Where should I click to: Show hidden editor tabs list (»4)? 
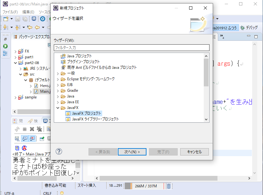(222, 36)
